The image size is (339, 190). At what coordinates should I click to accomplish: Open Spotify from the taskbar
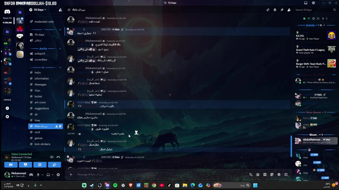coord(115,185)
